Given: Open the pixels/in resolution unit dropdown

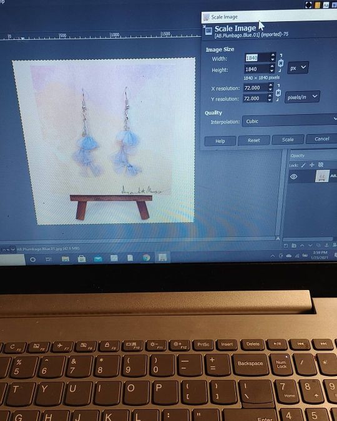Looking at the screenshot, I should tap(302, 97).
